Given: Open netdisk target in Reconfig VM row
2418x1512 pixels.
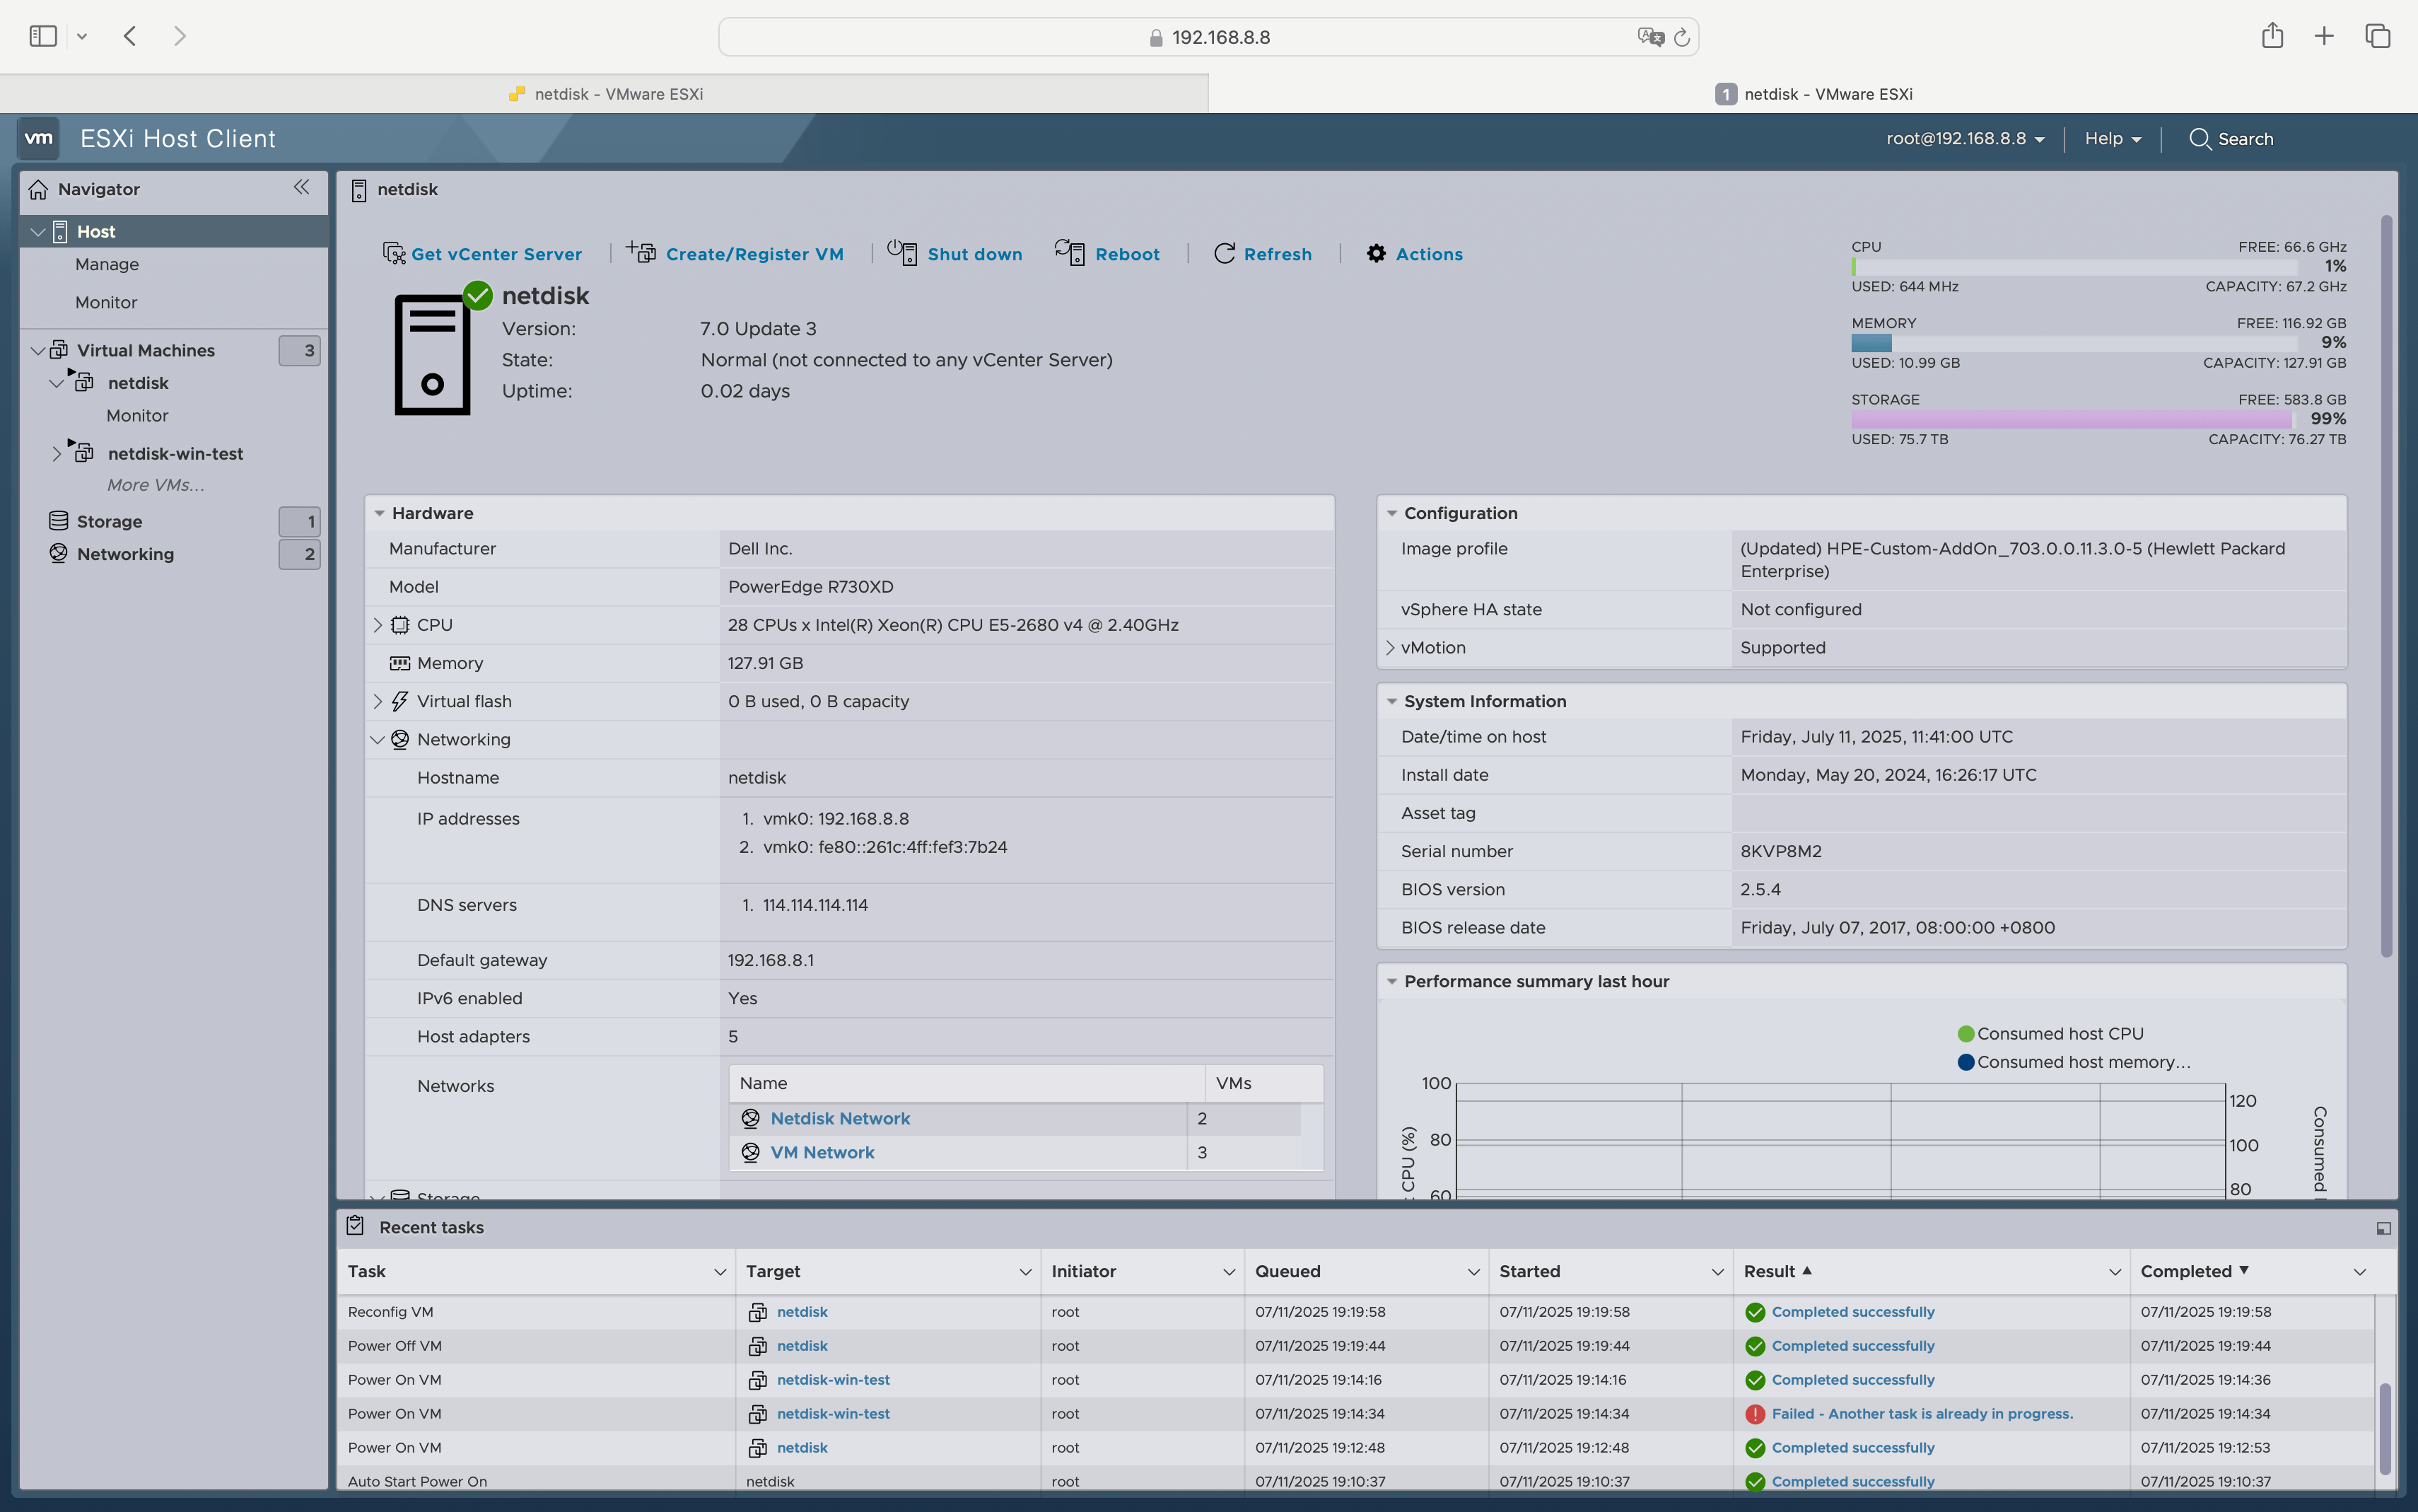Looking at the screenshot, I should click(x=802, y=1311).
